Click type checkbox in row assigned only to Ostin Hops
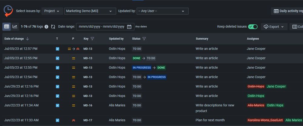The image size is (303, 126). pos(57,96)
